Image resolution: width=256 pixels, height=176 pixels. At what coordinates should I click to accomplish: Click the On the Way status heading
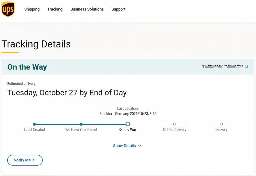[27, 67]
